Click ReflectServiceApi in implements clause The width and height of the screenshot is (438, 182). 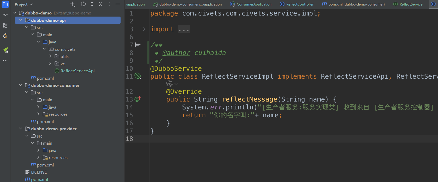[x=354, y=76]
